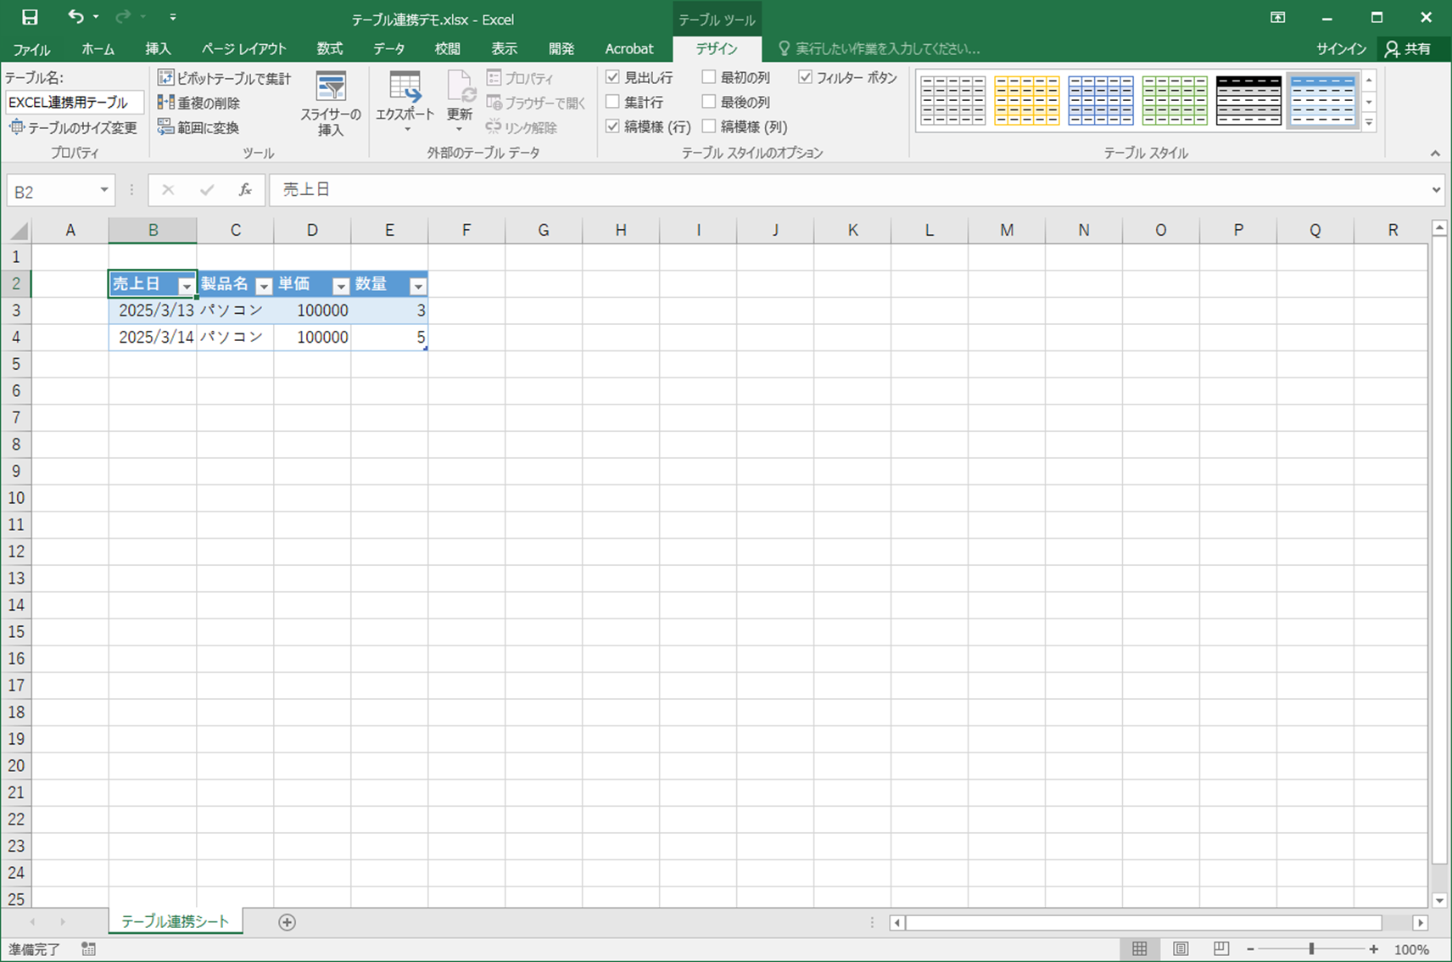Toggle the フィルター ボタン checkbox
Screen dimensions: 1452x962
[x=805, y=77]
